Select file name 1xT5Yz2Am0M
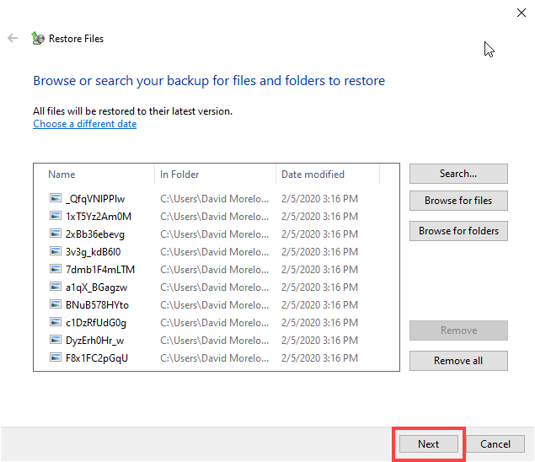The width and height of the screenshot is (535, 462). click(x=99, y=217)
